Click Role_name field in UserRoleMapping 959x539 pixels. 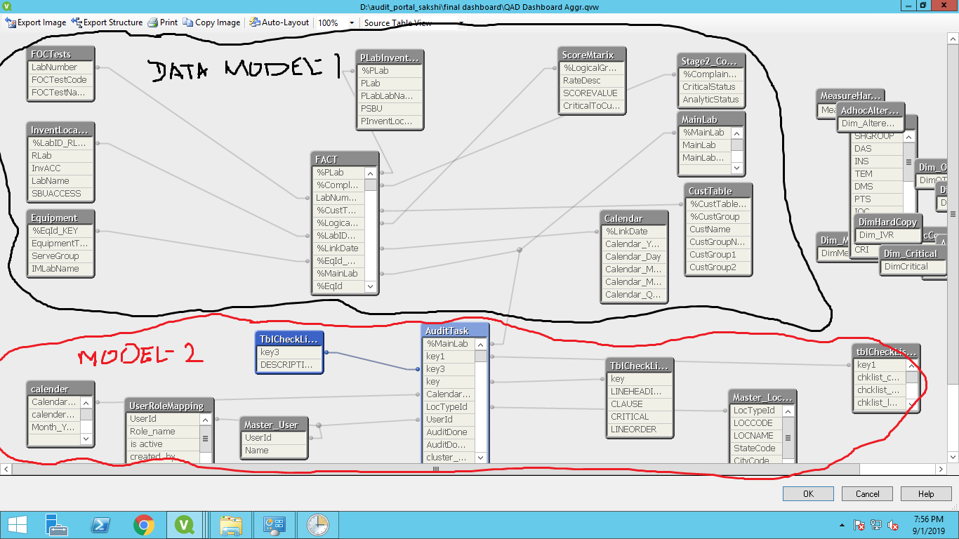(x=163, y=432)
